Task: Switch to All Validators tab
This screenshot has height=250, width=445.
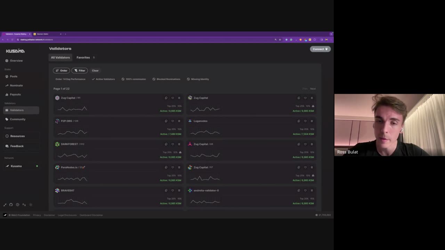Action: 60,58
